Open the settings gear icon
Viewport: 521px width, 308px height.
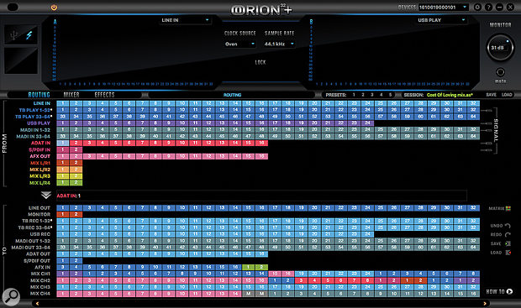pos(477,7)
